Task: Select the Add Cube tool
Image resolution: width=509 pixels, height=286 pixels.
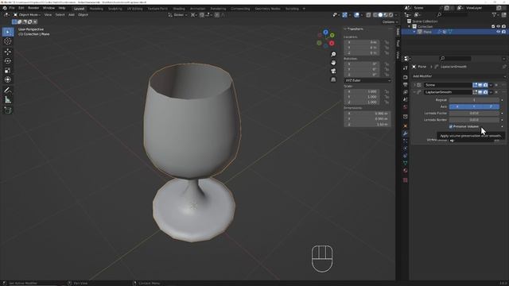Action: (x=8, y=110)
